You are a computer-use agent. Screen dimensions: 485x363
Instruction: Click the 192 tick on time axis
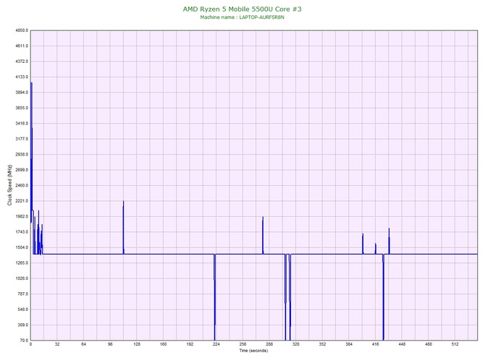[x=190, y=344]
